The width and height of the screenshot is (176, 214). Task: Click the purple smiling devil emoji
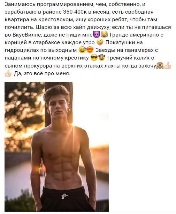pos(97,34)
